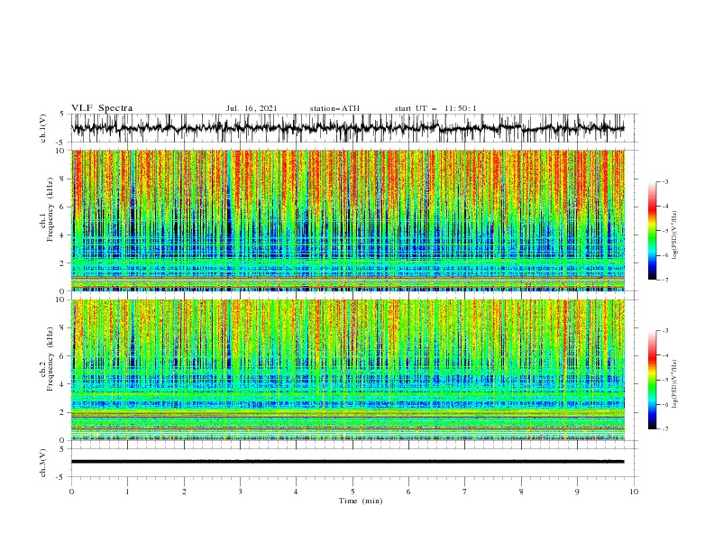Click the "VLF Spectra" plot title
Viewport: 714px width, 552px height.
coord(102,108)
